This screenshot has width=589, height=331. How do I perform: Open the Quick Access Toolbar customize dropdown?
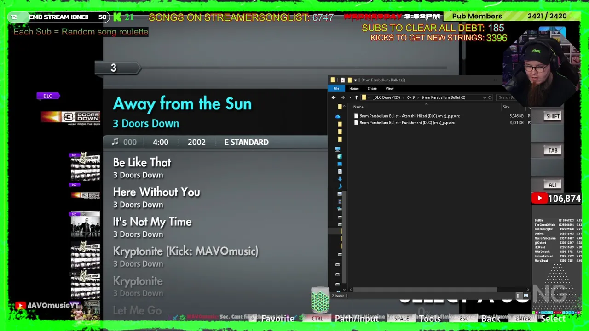coord(355,80)
